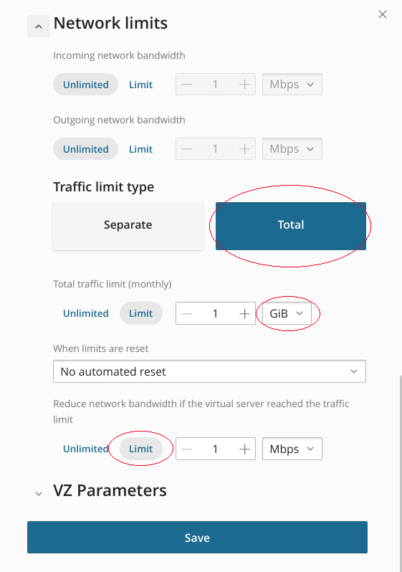Select Unlimited for outgoing network bandwidth
The width and height of the screenshot is (402, 572).
(x=86, y=149)
